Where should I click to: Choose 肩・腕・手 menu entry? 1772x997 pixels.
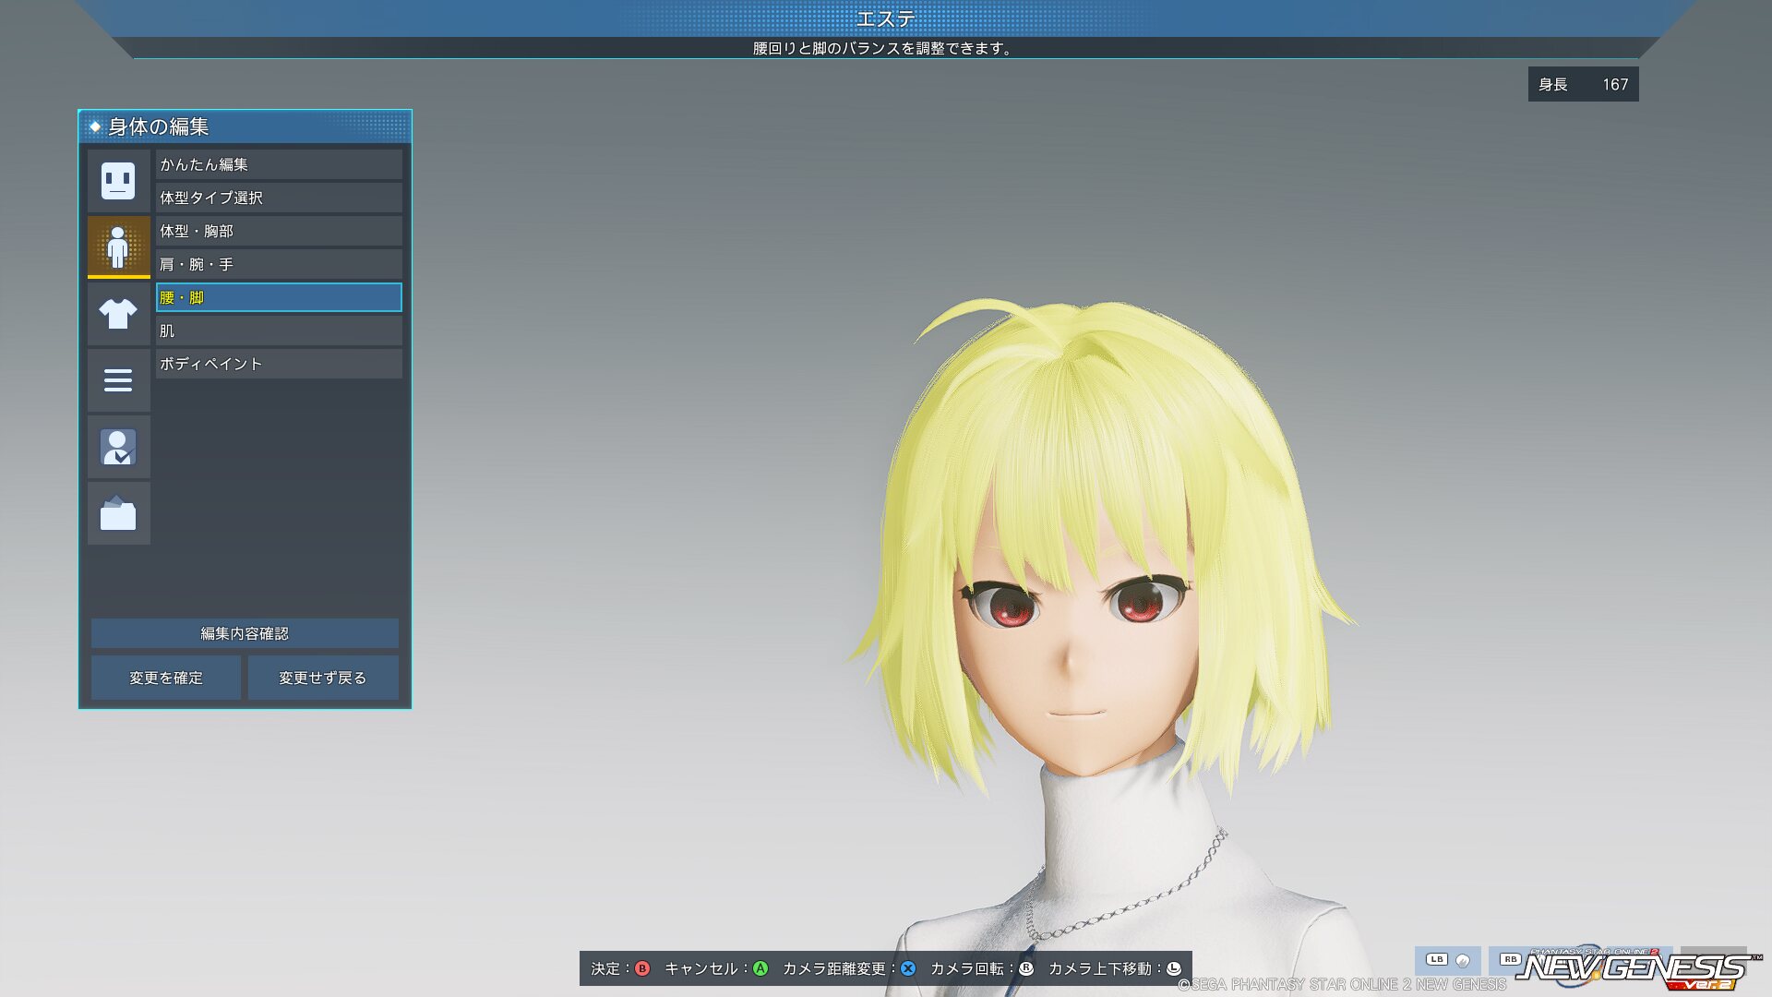[x=279, y=264]
